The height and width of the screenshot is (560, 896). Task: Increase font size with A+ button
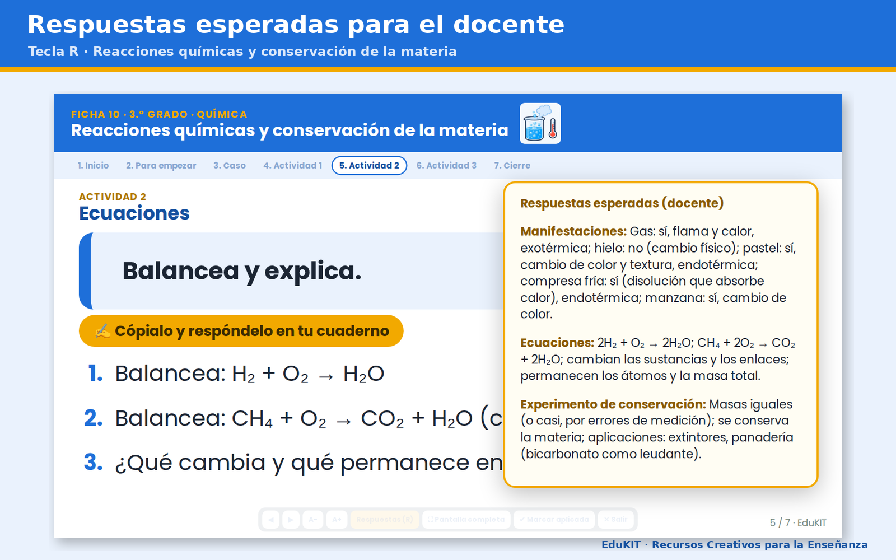pyautogui.click(x=337, y=520)
